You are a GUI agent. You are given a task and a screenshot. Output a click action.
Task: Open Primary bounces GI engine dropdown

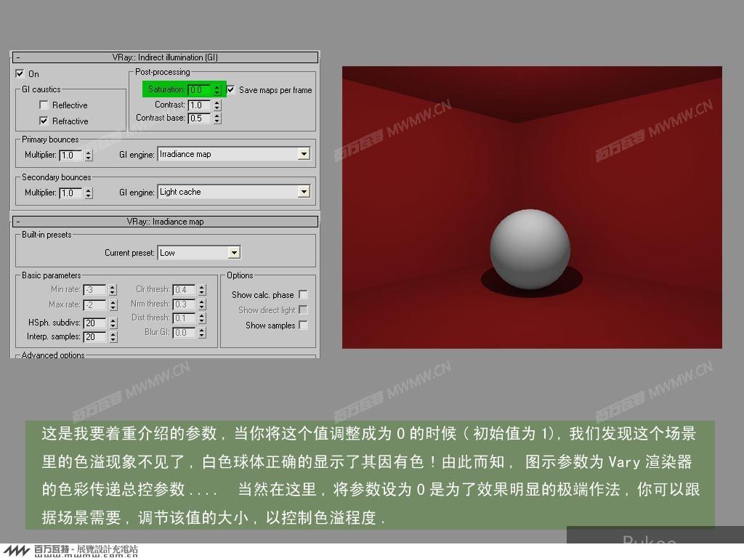pos(304,154)
